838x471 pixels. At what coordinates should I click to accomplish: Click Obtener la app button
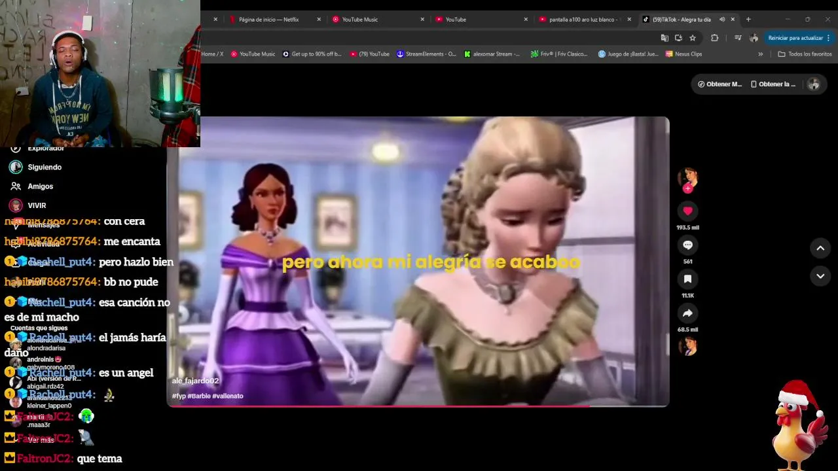(773, 84)
